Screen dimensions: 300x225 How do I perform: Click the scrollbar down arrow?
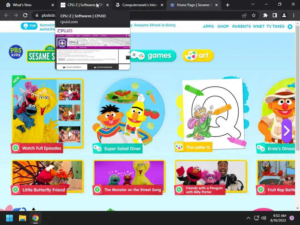pyautogui.click(x=297, y=208)
